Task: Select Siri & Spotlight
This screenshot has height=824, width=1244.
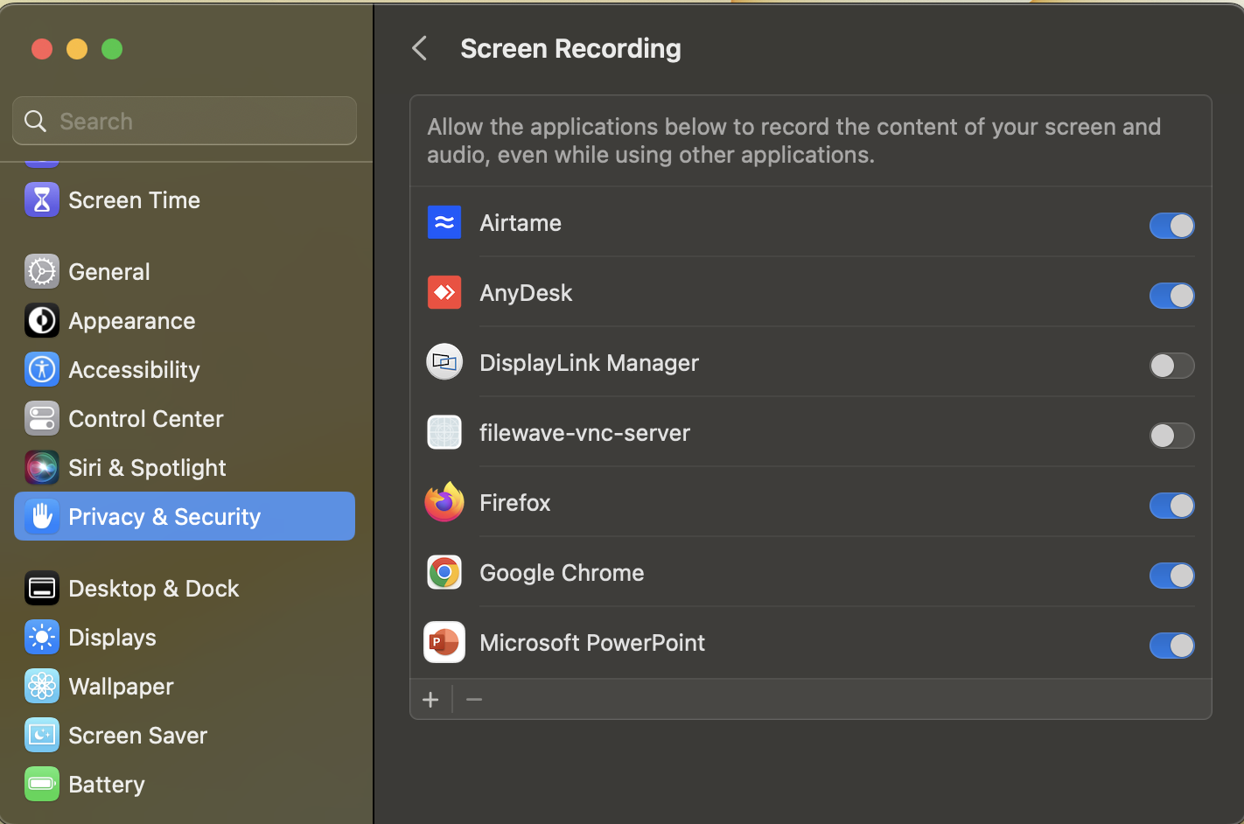Action: pos(185,468)
